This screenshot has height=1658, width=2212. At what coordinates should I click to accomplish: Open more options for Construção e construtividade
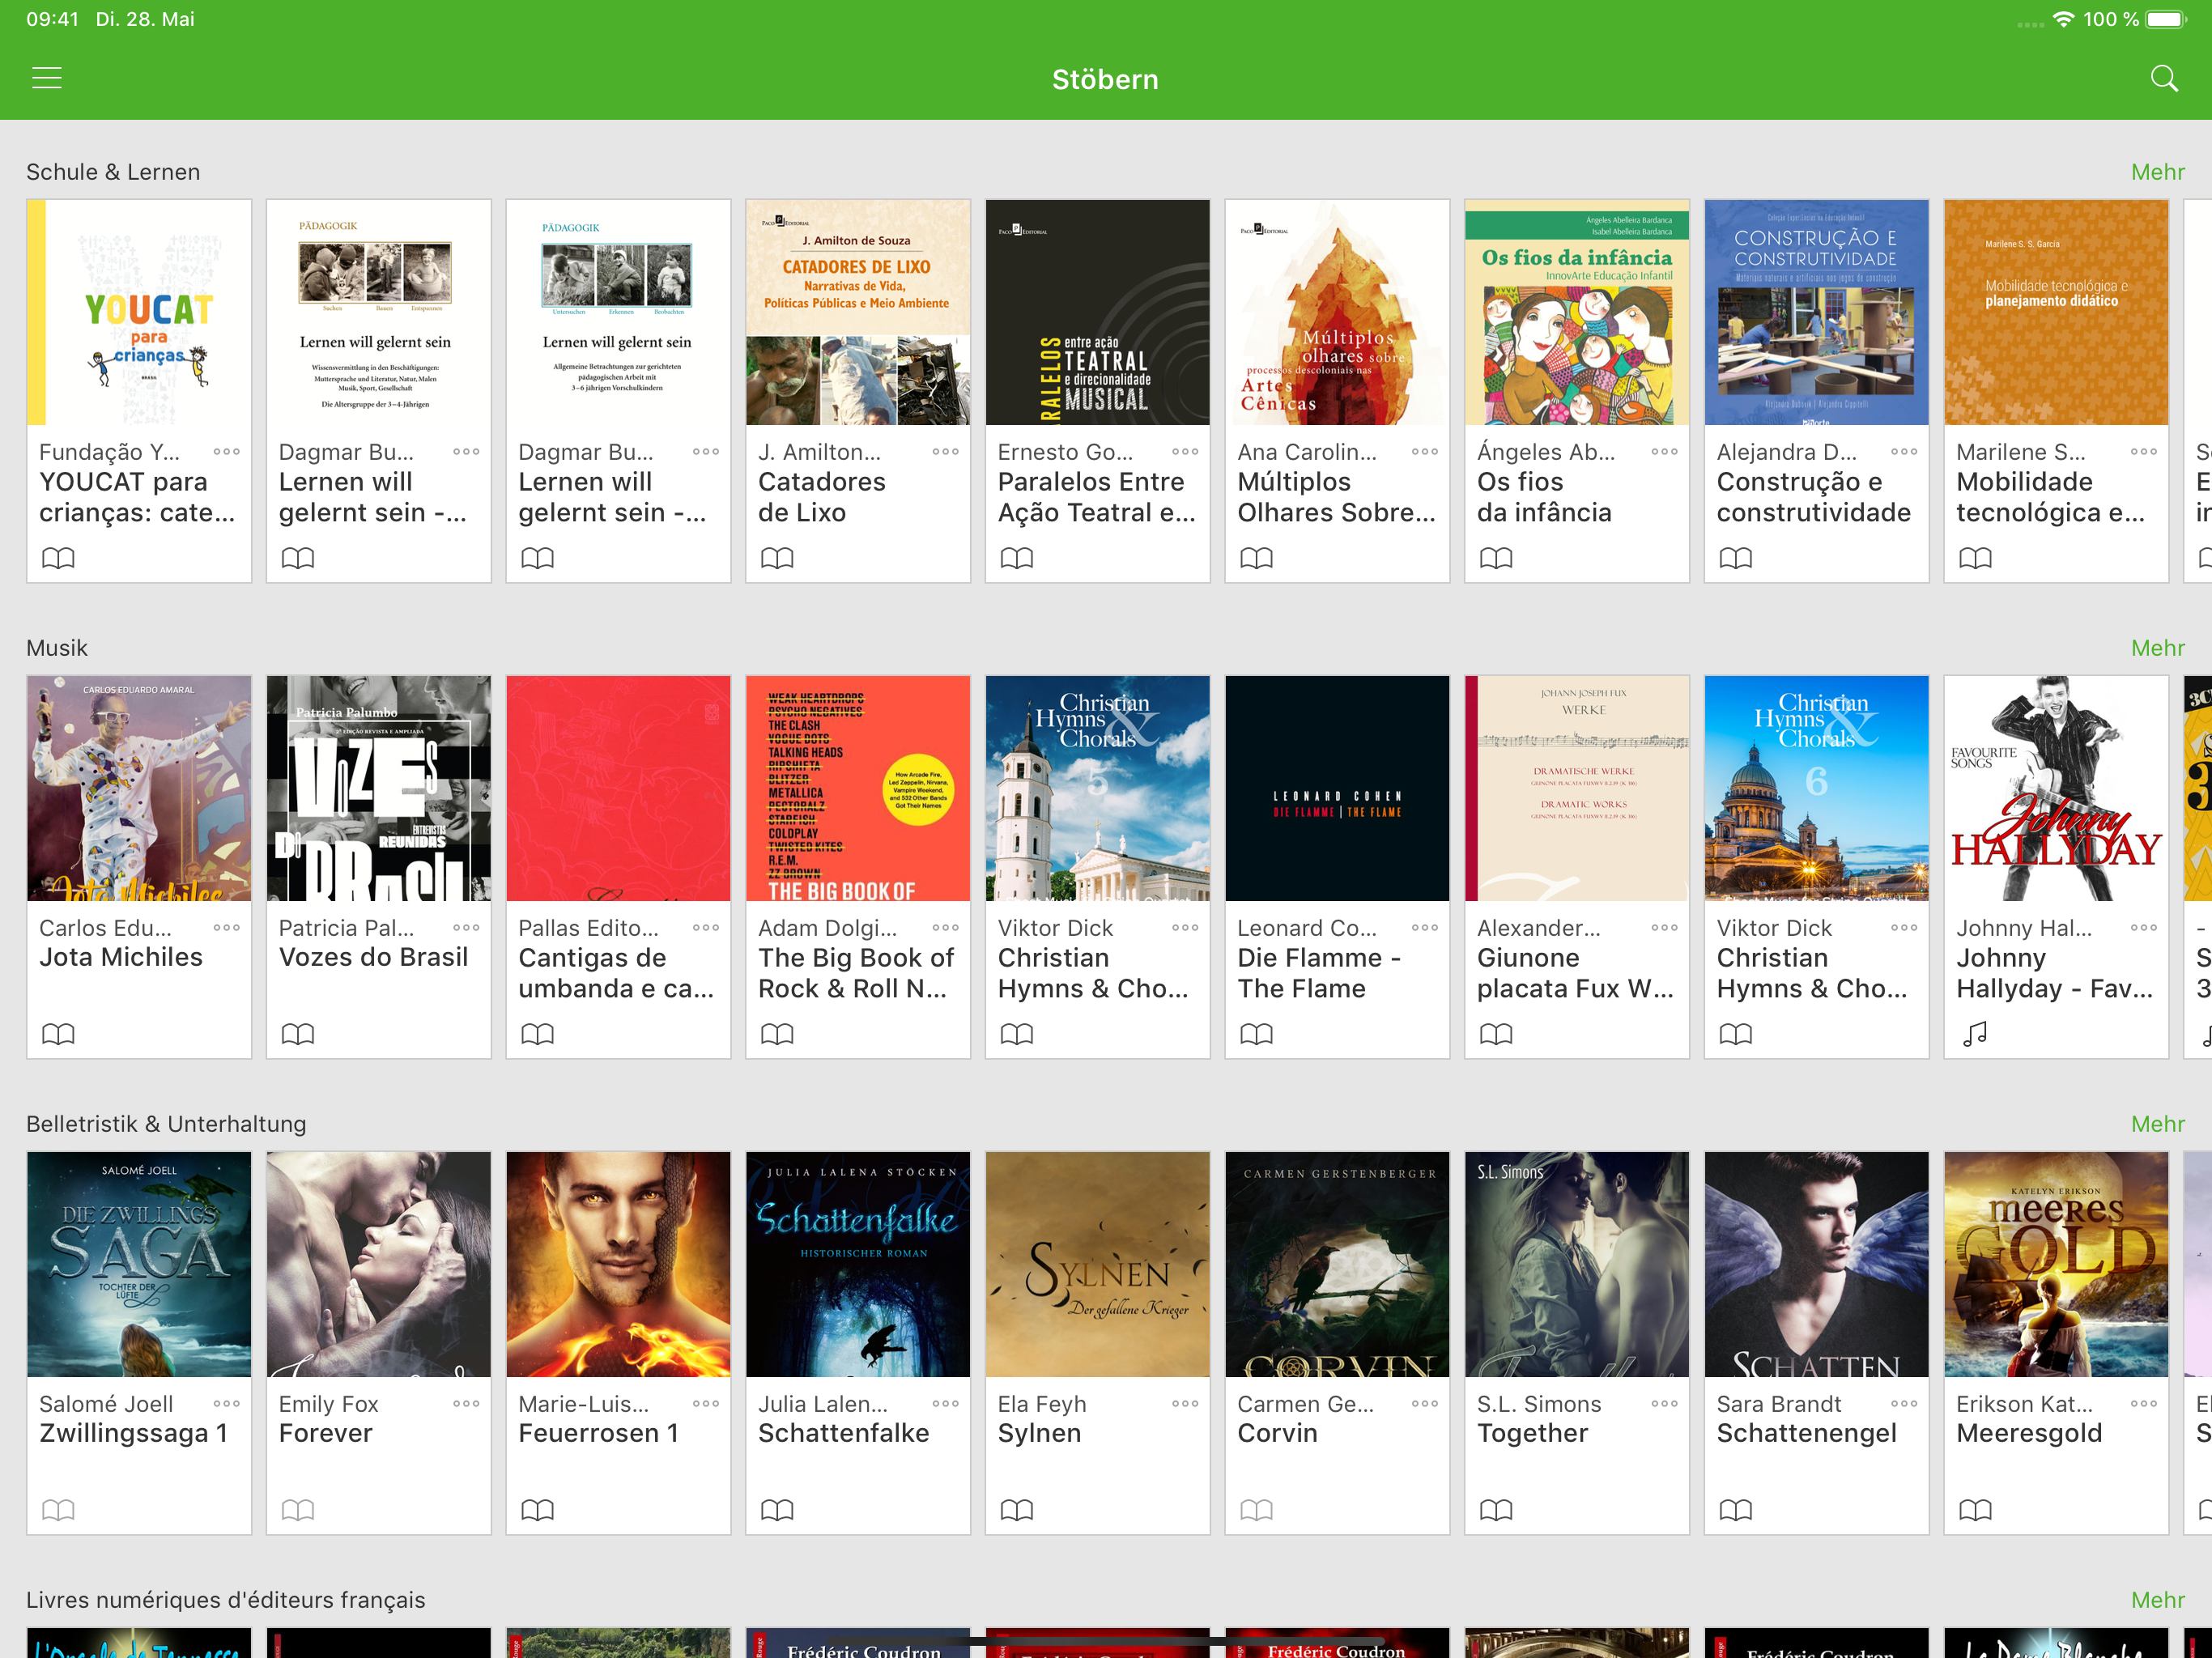click(x=1904, y=452)
